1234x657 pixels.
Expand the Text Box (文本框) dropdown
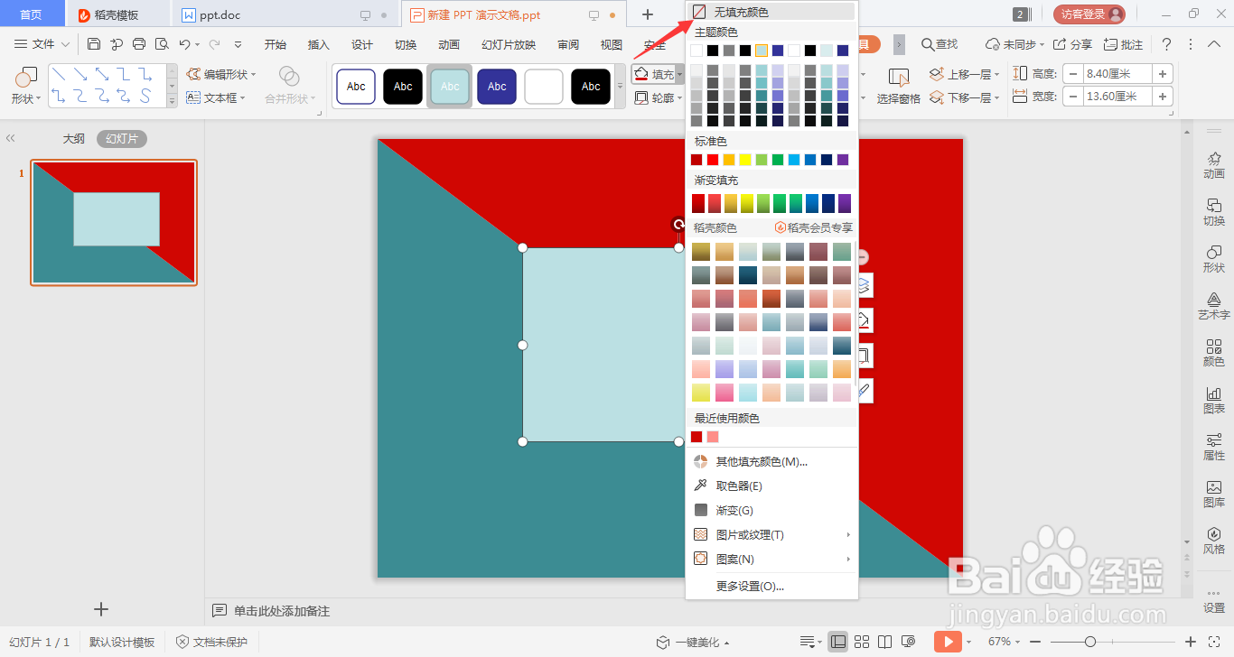tap(244, 97)
